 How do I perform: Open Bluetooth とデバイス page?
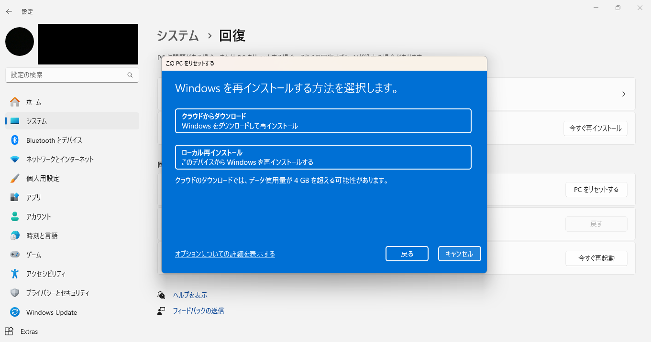tap(72, 140)
